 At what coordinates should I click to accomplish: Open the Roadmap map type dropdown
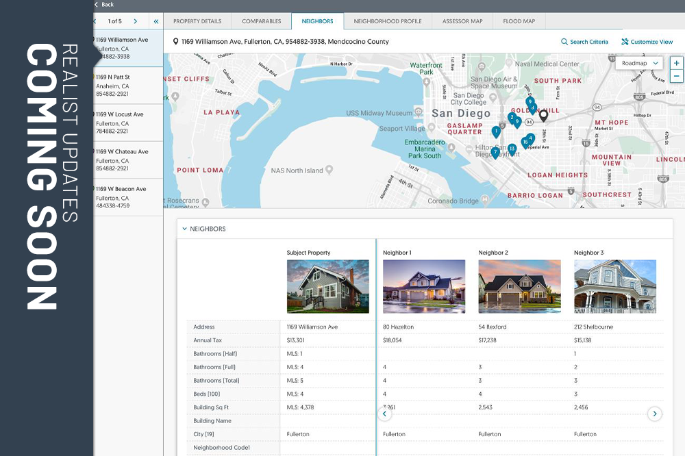coord(640,63)
